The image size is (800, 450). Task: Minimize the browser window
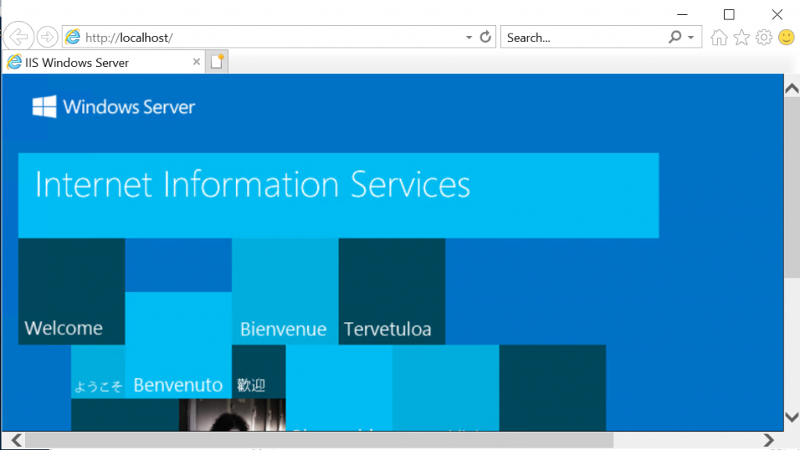682,14
